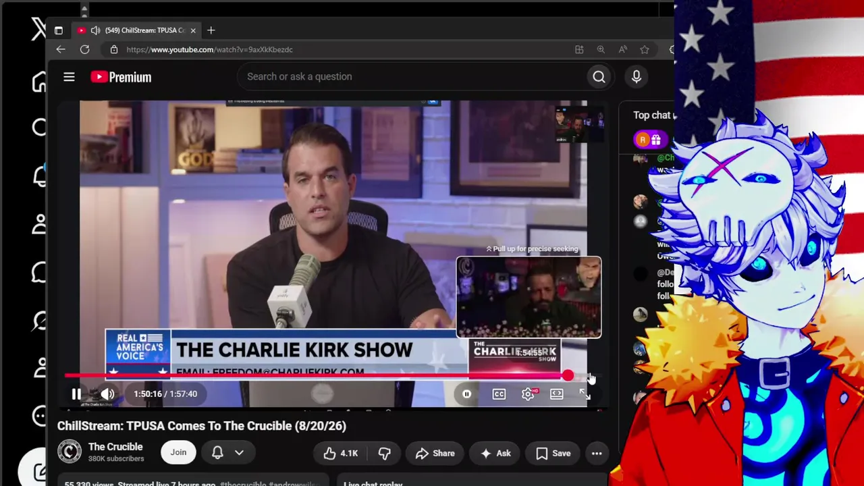Click the apps icon in the address bar

[x=579, y=49]
